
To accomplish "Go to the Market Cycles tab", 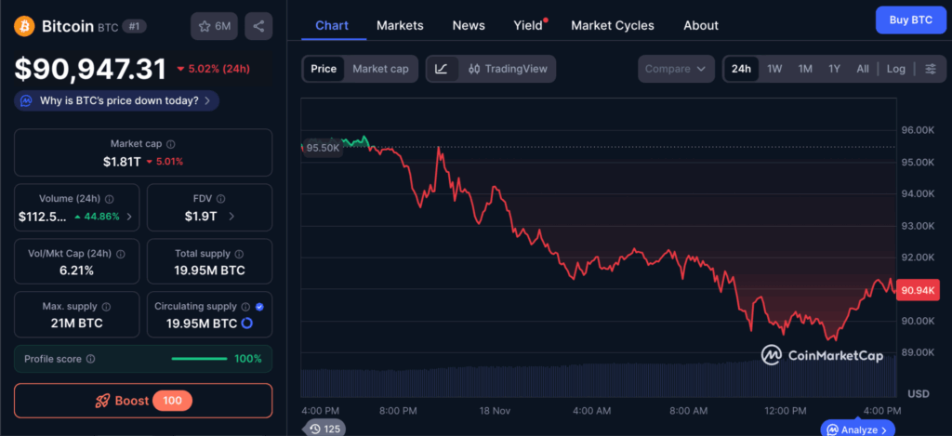I will click(612, 25).
